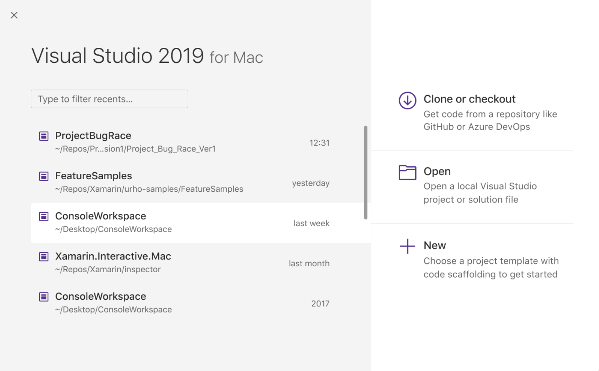Click the '2017' timestamp

(x=320, y=304)
